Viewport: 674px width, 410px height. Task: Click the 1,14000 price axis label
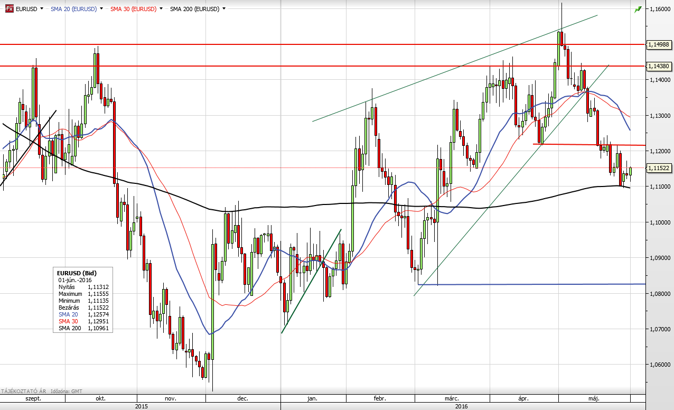click(661, 80)
